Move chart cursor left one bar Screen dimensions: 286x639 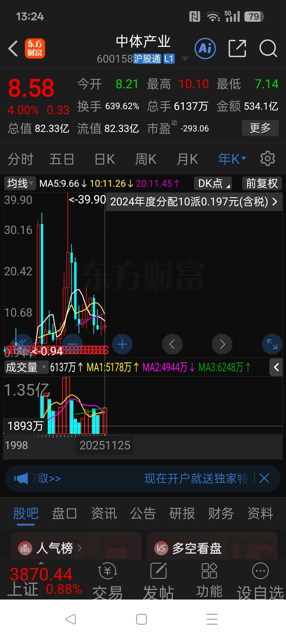172,344
